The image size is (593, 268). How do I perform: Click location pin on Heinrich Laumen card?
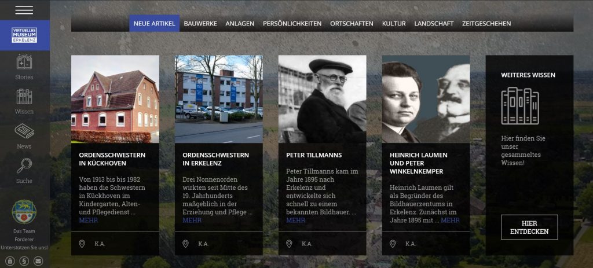click(393, 244)
